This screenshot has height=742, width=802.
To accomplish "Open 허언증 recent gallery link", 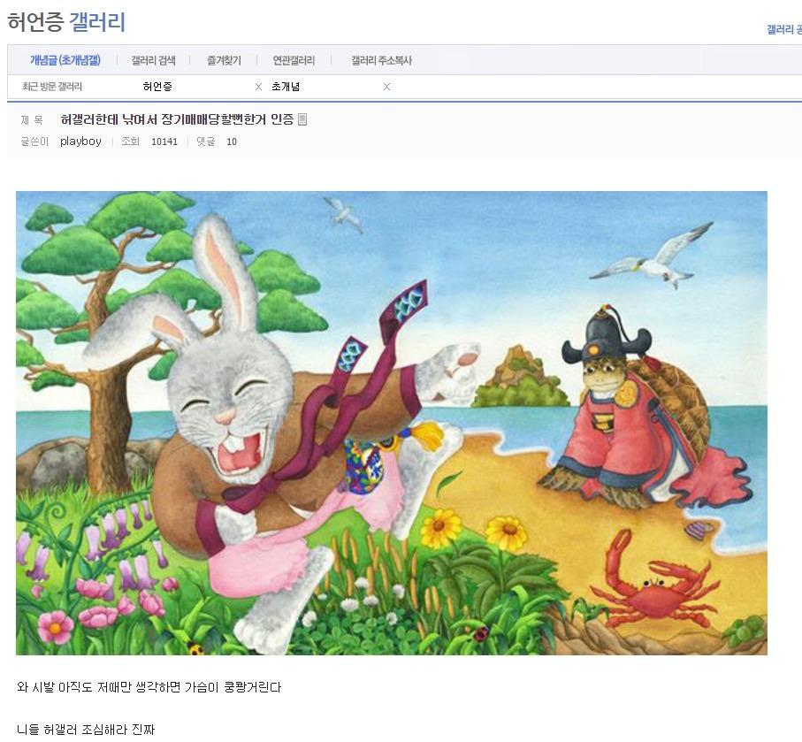I will tap(157, 87).
